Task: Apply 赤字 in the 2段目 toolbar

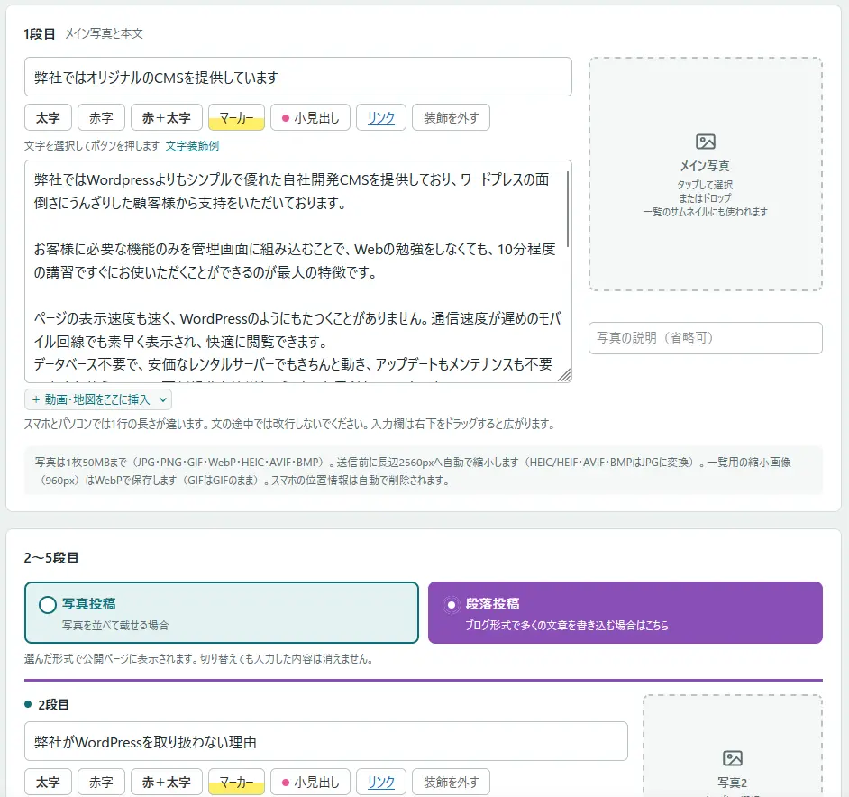Action: click(x=101, y=782)
